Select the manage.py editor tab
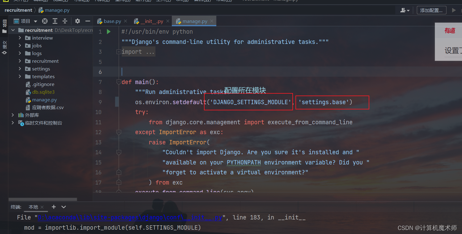Screen dimensions: 462x234 click(195, 21)
